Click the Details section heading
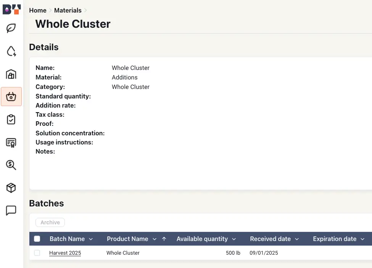The height and width of the screenshot is (268, 372). pos(44,47)
